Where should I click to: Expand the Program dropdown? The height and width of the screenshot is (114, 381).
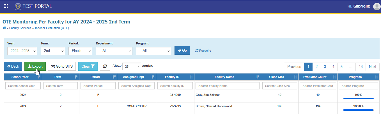pos(153,51)
